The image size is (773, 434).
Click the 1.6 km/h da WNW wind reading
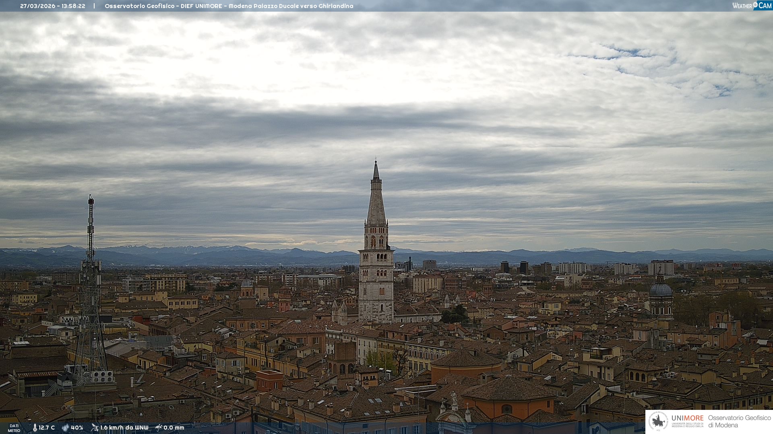tap(124, 428)
